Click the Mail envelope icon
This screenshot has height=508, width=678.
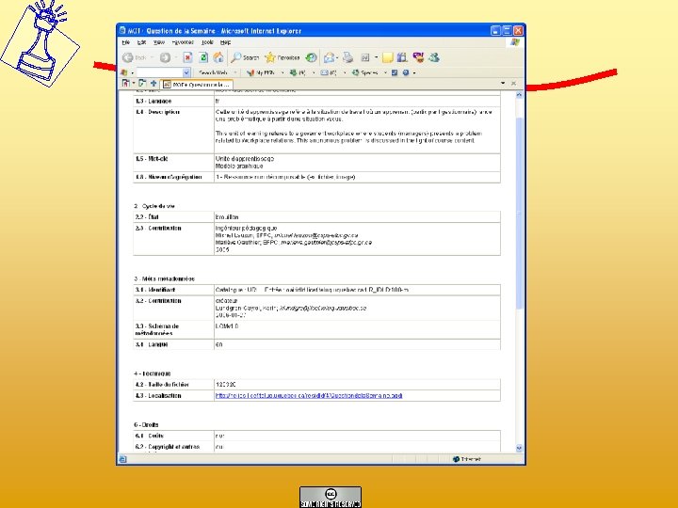coord(329,57)
